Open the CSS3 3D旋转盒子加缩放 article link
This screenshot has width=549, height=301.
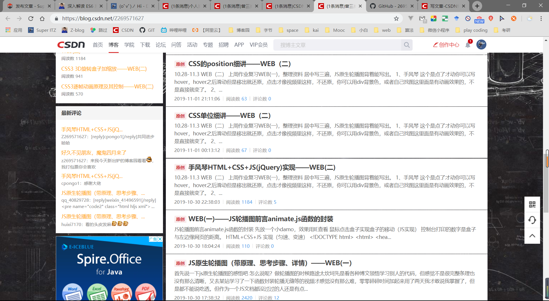click(104, 69)
